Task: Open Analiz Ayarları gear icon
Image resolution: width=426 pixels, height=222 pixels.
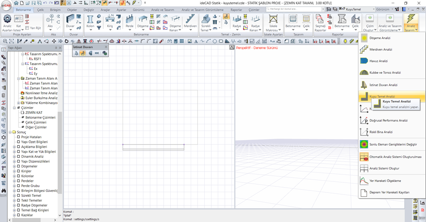Action: (7, 19)
